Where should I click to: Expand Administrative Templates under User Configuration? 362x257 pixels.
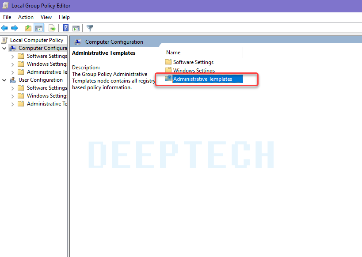[x=13, y=104]
